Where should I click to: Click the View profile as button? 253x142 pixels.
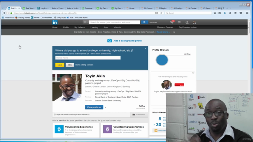coord(94,107)
